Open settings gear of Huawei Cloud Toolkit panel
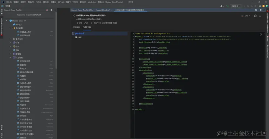 tap(51, 10)
